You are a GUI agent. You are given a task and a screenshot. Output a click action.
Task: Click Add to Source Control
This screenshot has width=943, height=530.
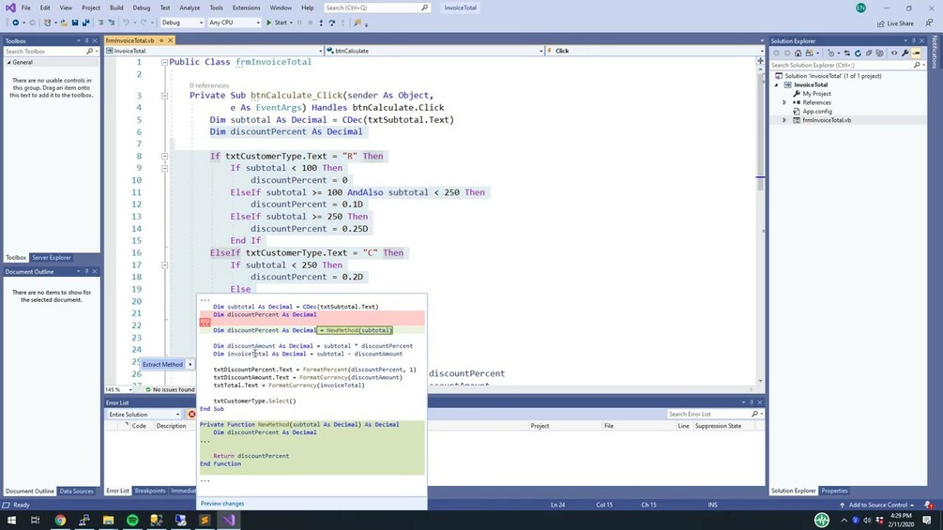[877, 505]
